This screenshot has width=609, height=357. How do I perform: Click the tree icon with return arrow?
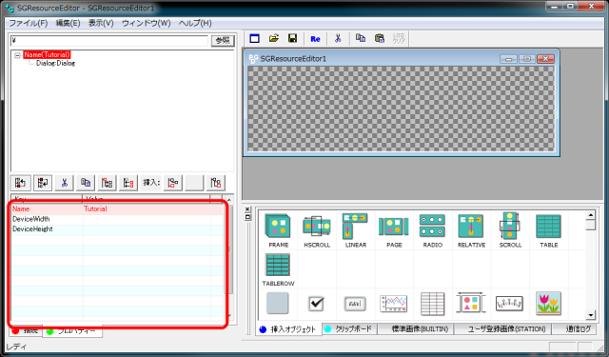click(43, 183)
